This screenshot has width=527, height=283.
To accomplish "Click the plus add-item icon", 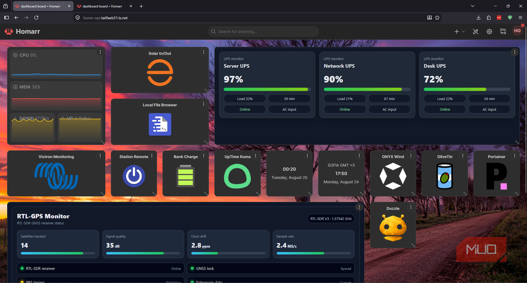I will tap(457, 32).
